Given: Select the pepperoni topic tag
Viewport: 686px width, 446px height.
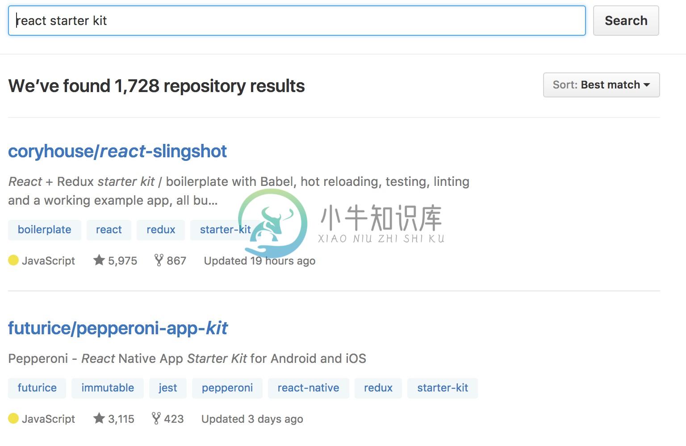Looking at the screenshot, I should (x=227, y=388).
